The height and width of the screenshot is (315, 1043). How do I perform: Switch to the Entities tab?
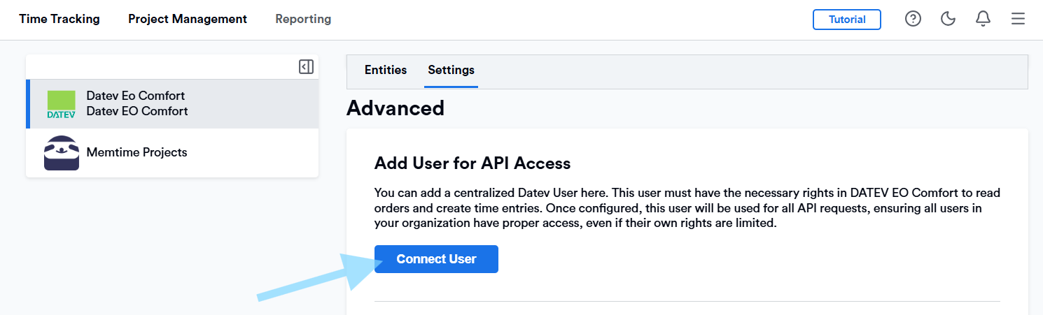point(386,70)
